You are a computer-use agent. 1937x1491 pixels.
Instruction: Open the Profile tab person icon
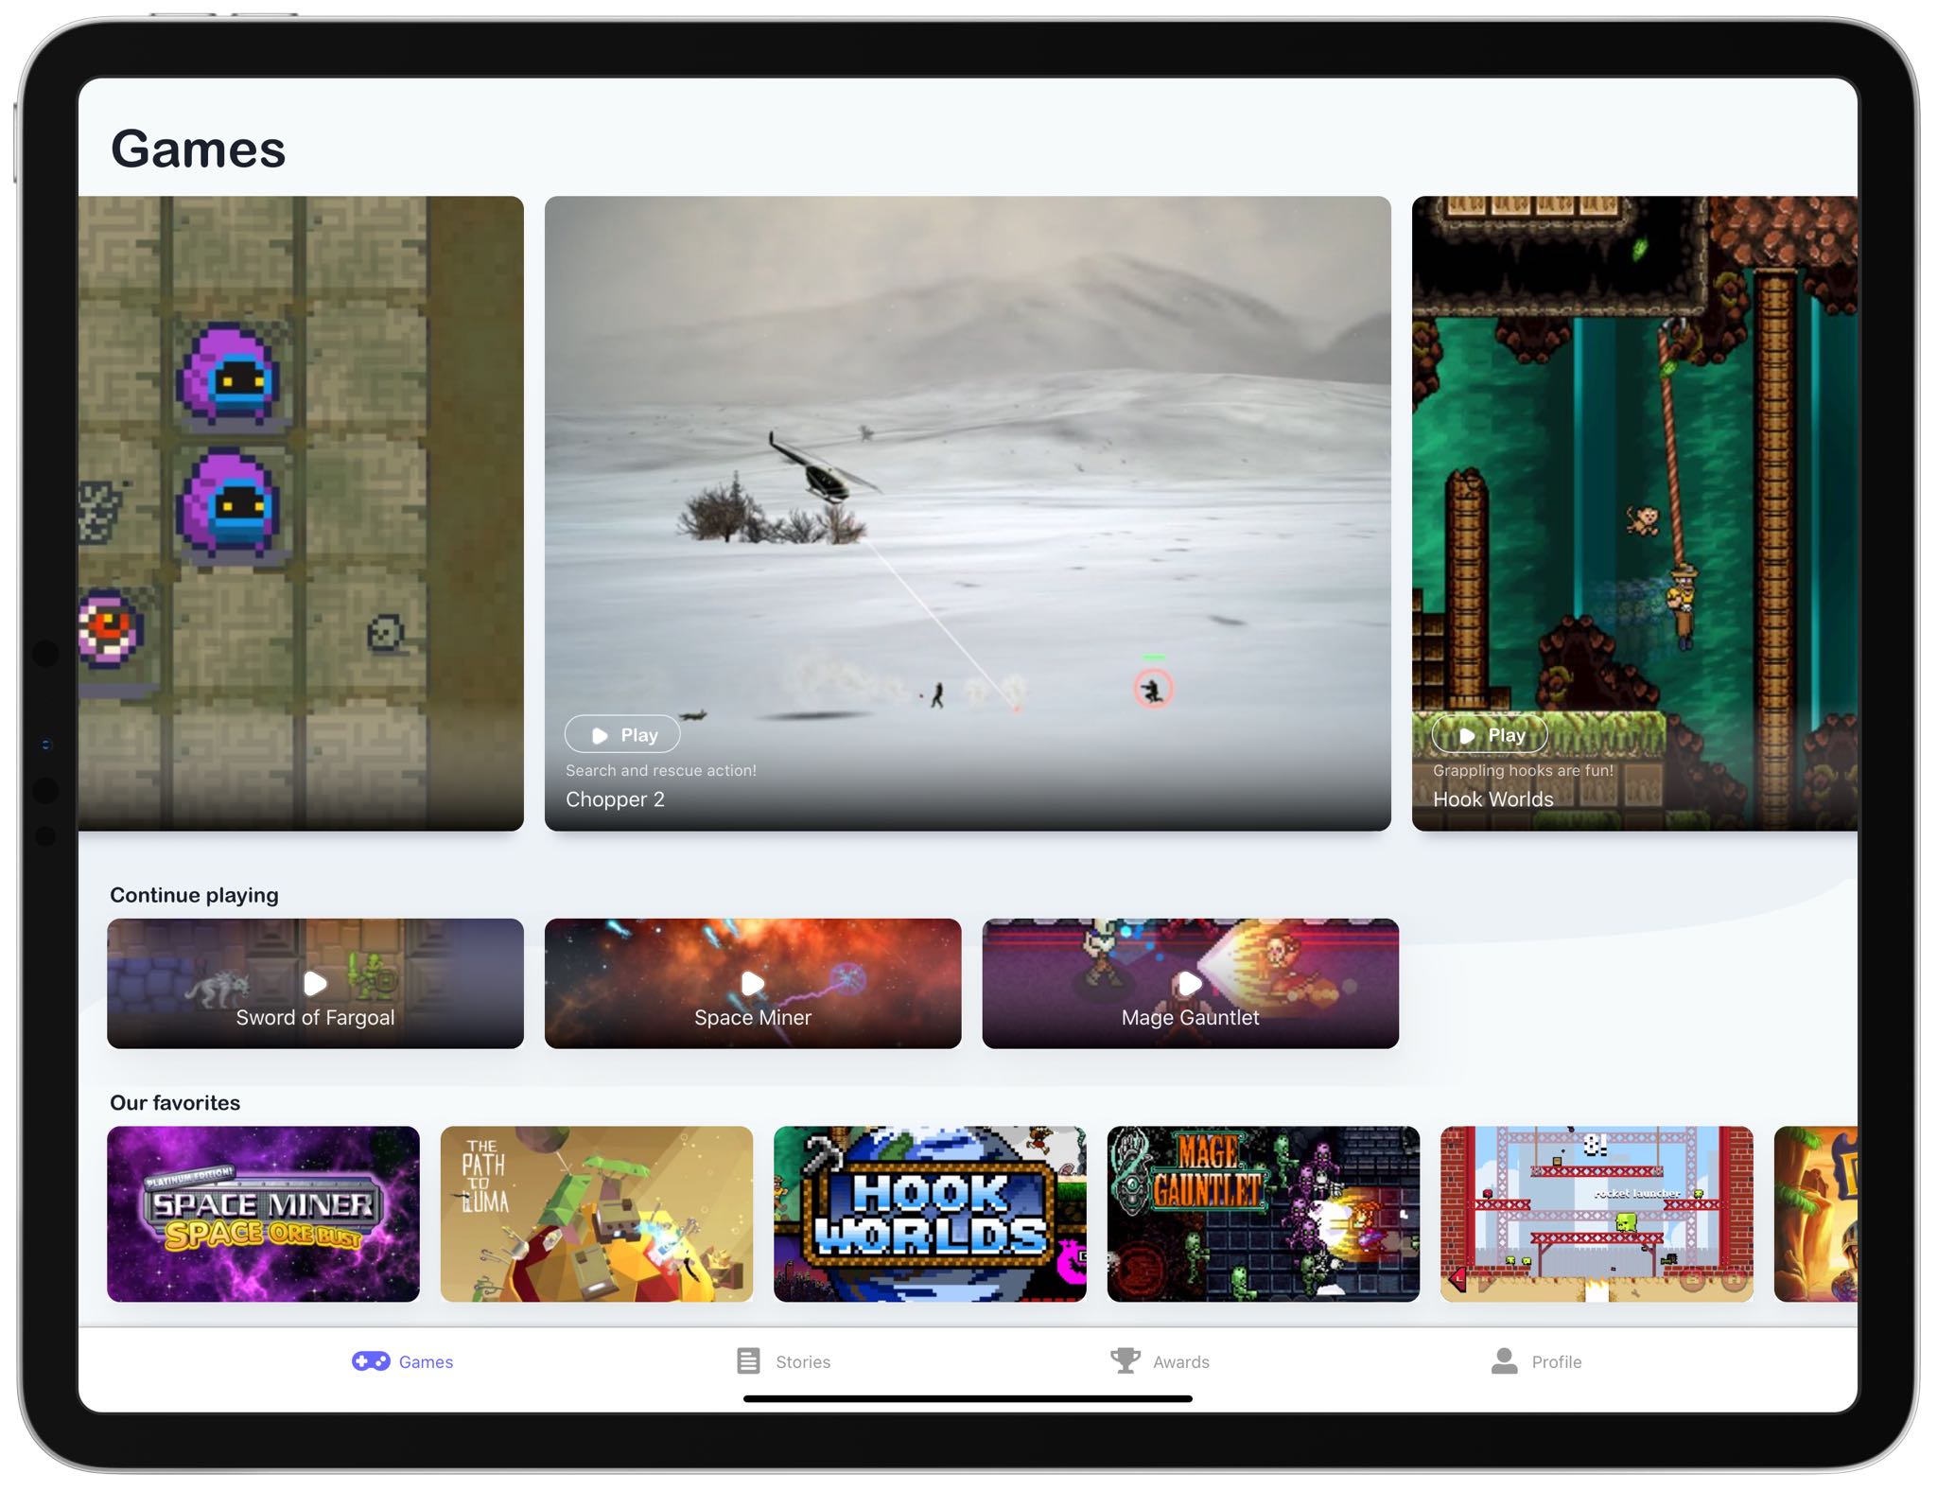tap(1504, 1360)
